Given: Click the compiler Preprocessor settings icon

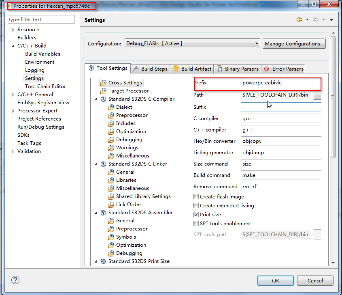Looking at the screenshot, I should pyautogui.click(x=111, y=115).
